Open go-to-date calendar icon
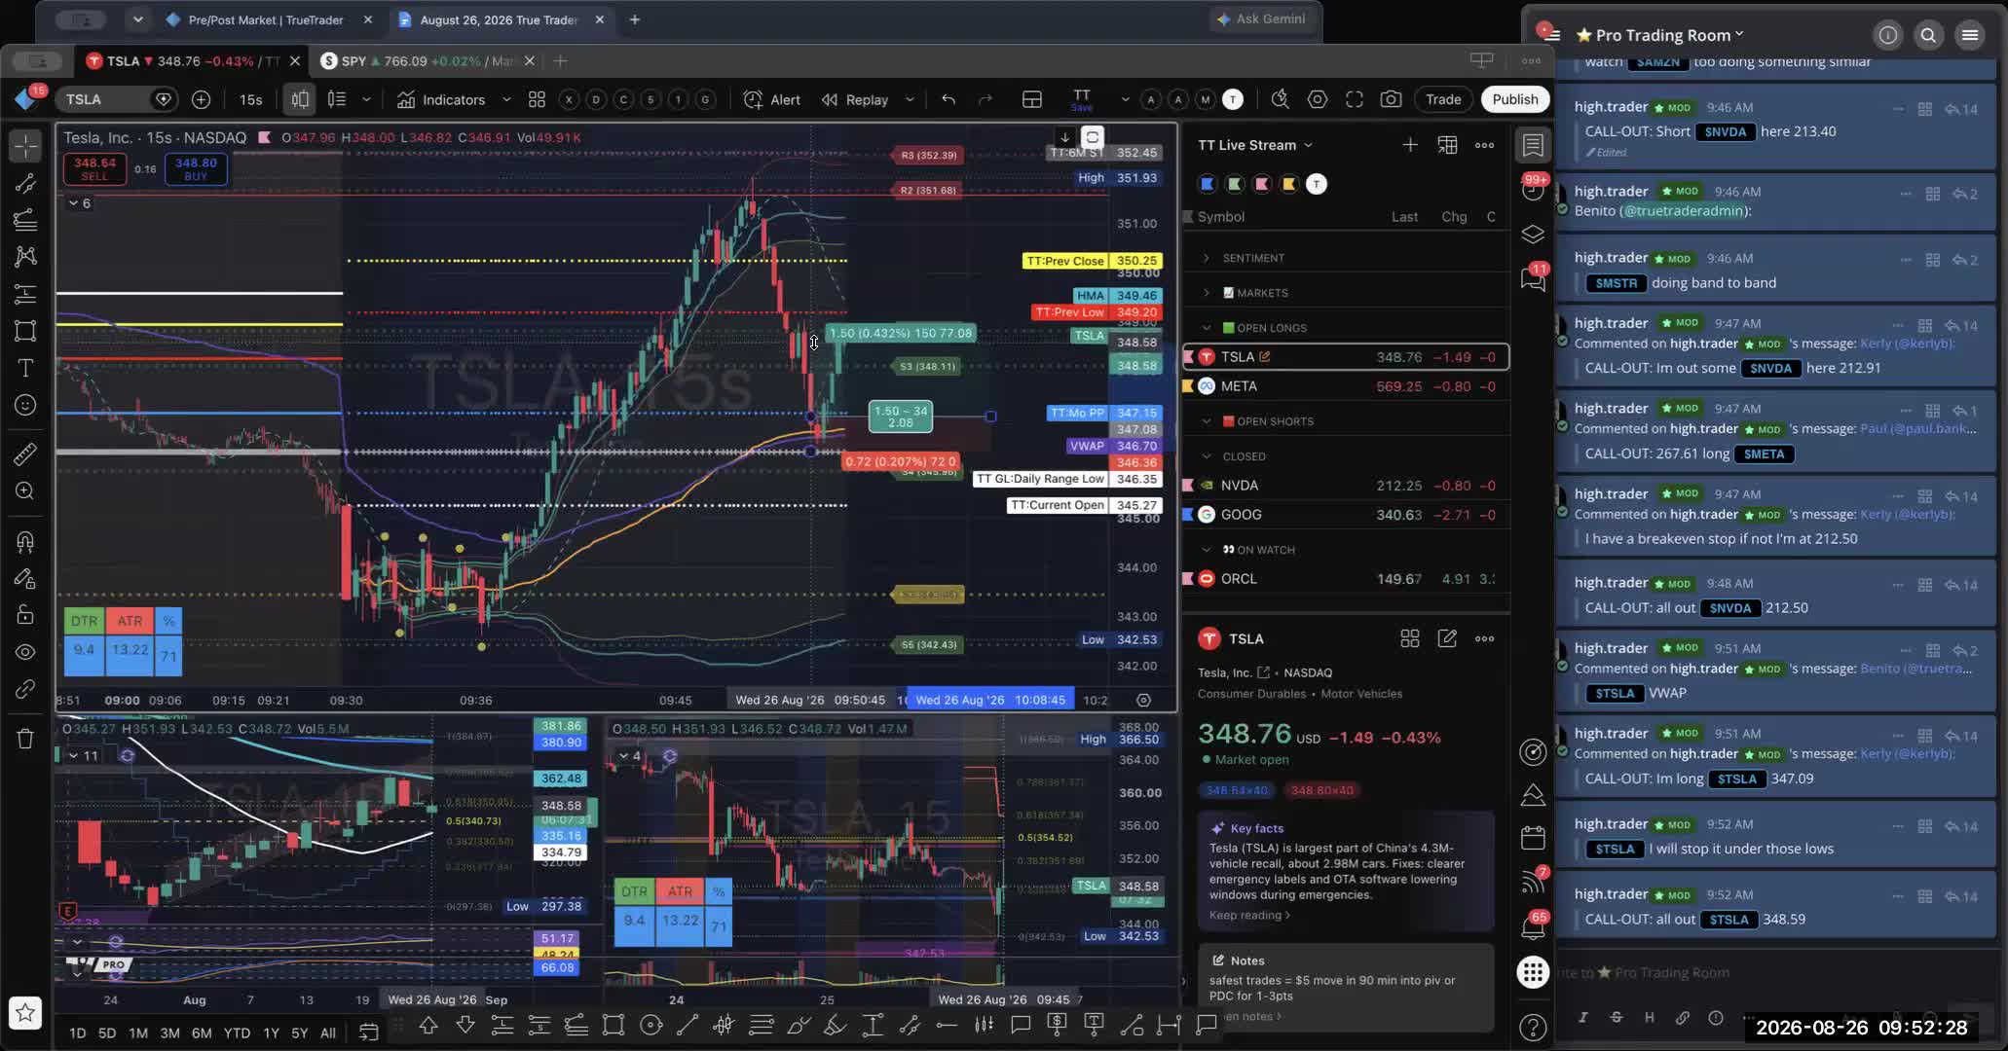Image resolution: width=2008 pixels, height=1051 pixels. 368,1033
